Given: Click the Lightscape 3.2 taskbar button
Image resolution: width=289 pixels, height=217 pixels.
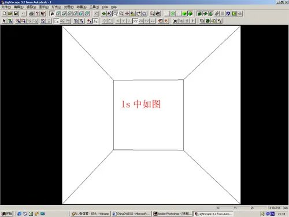Looking at the screenshot, I should click(213, 214).
